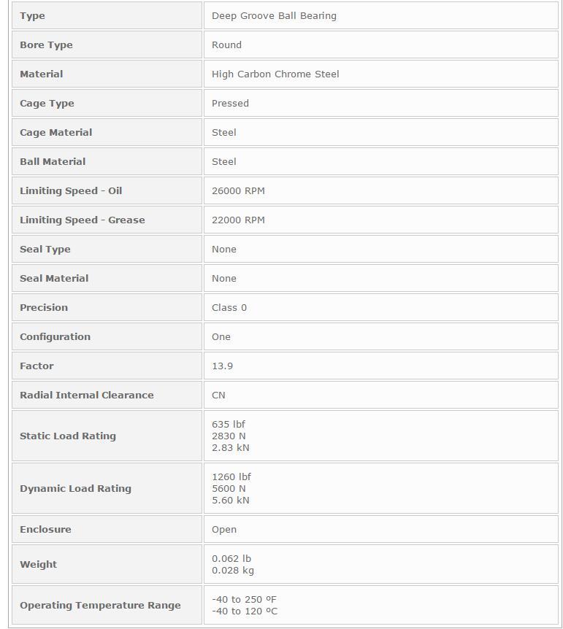Click the Limiting Speed - Grease label

82,220
